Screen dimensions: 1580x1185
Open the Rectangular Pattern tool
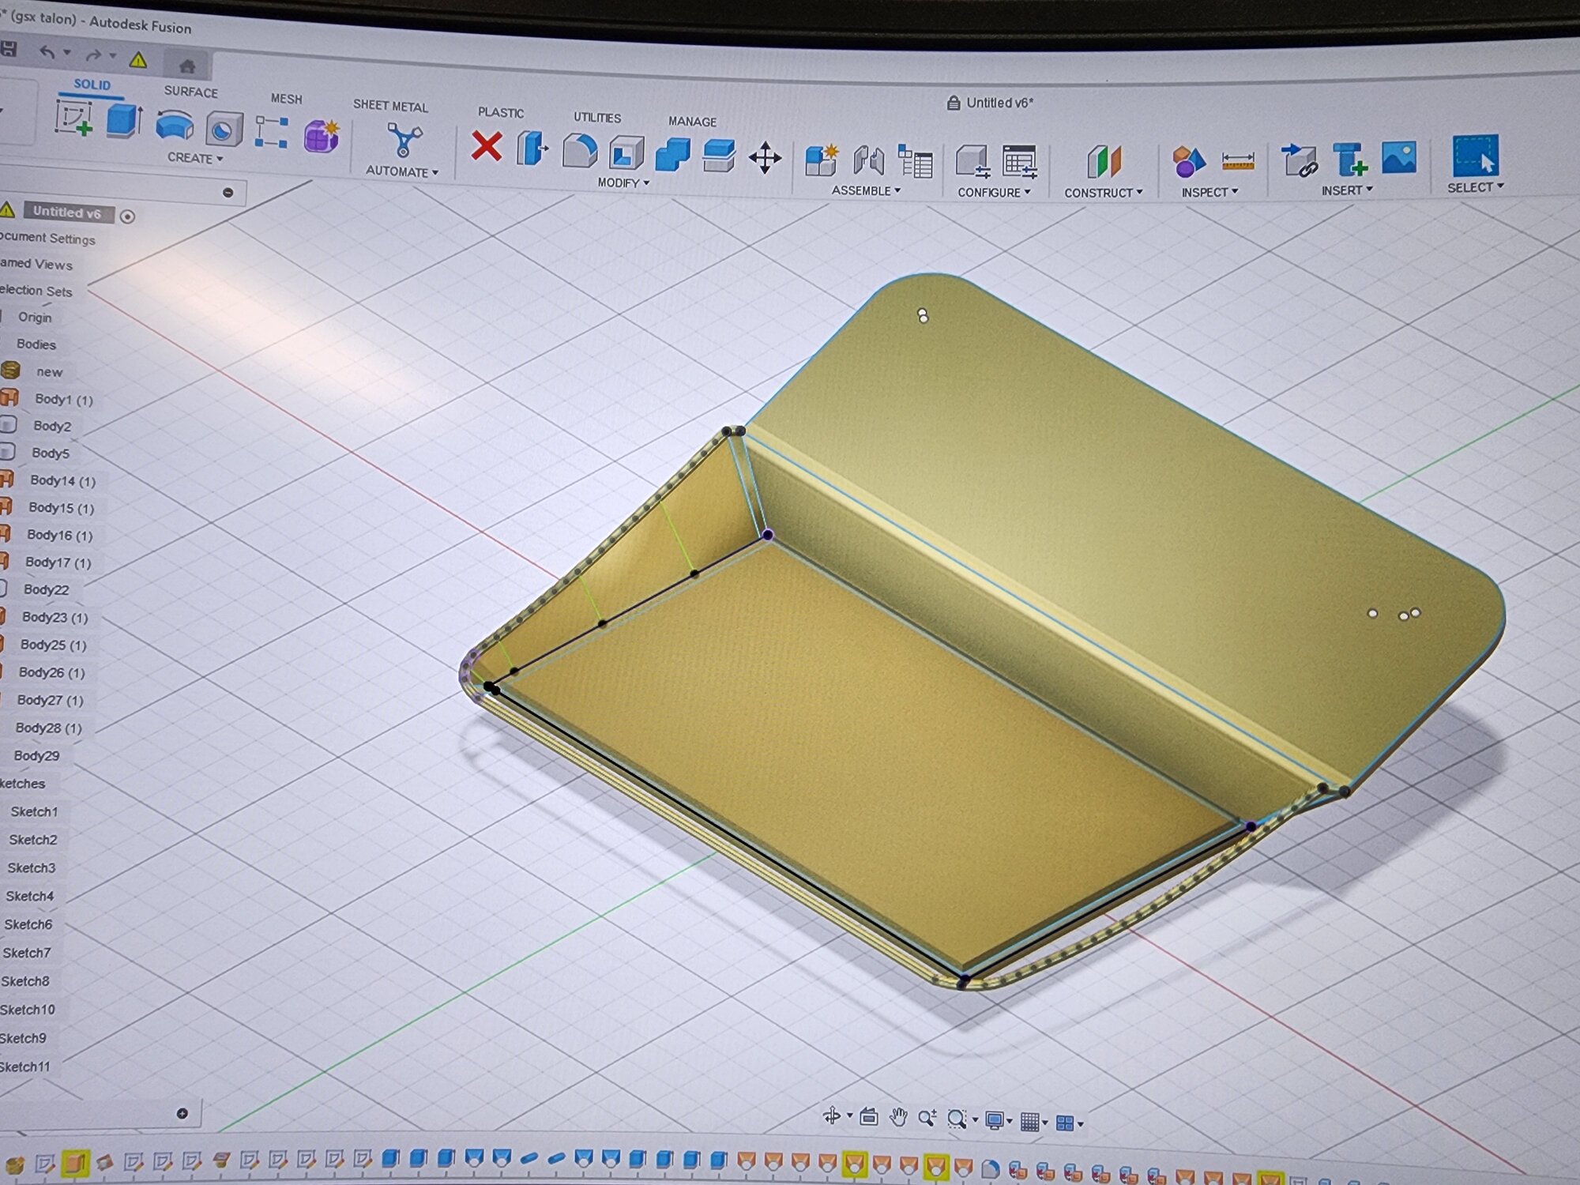pyautogui.click(x=271, y=133)
